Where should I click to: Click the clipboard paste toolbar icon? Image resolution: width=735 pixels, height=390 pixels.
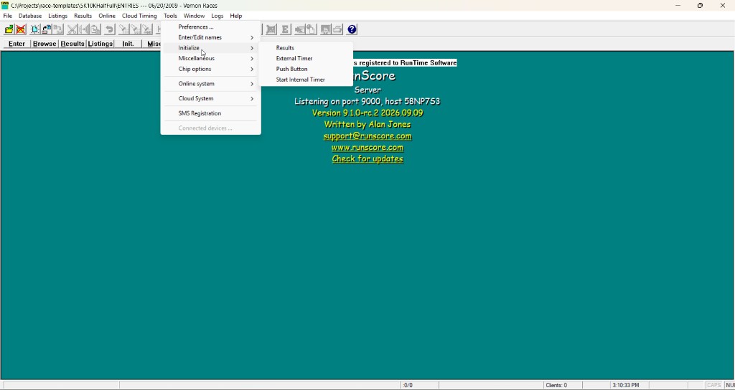(x=95, y=29)
